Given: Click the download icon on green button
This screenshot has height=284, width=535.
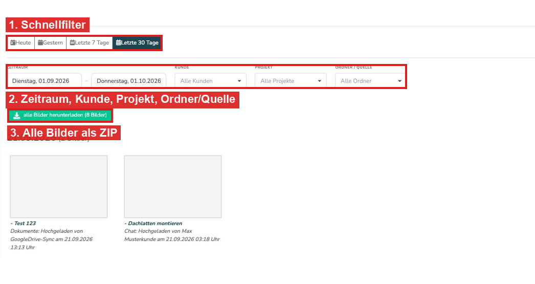Looking at the screenshot, I should tap(17, 116).
